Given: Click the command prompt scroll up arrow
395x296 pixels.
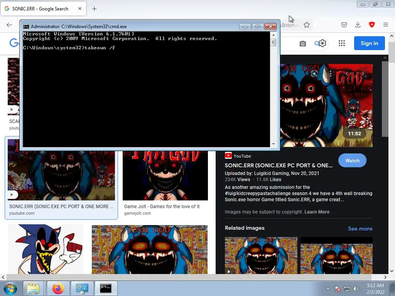Looking at the screenshot, I should [x=273, y=35].
